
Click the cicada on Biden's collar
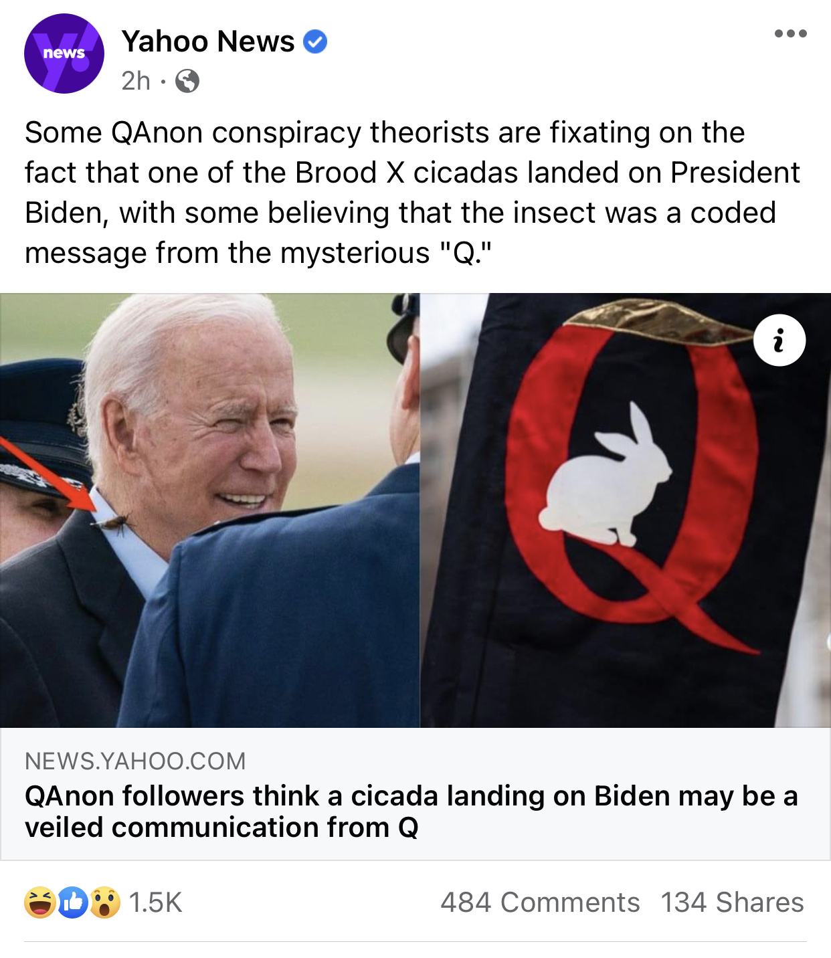(x=114, y=524)
